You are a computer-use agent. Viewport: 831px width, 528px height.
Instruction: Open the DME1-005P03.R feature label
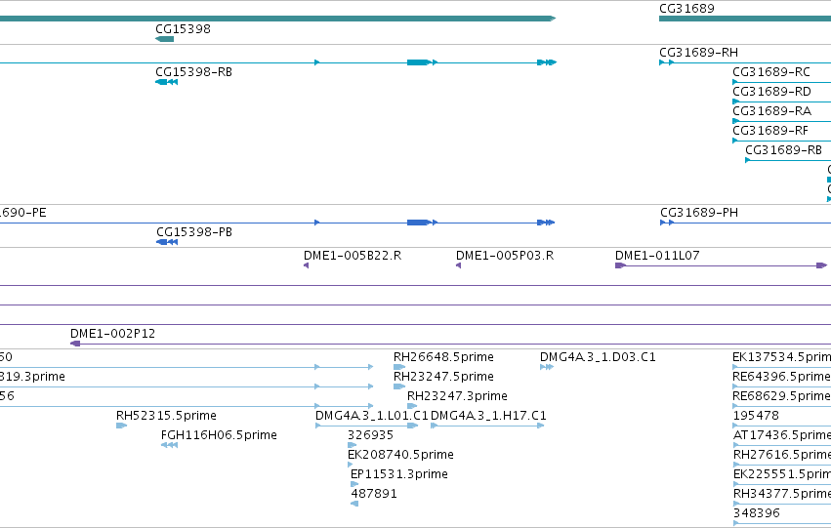click(505, 256)
